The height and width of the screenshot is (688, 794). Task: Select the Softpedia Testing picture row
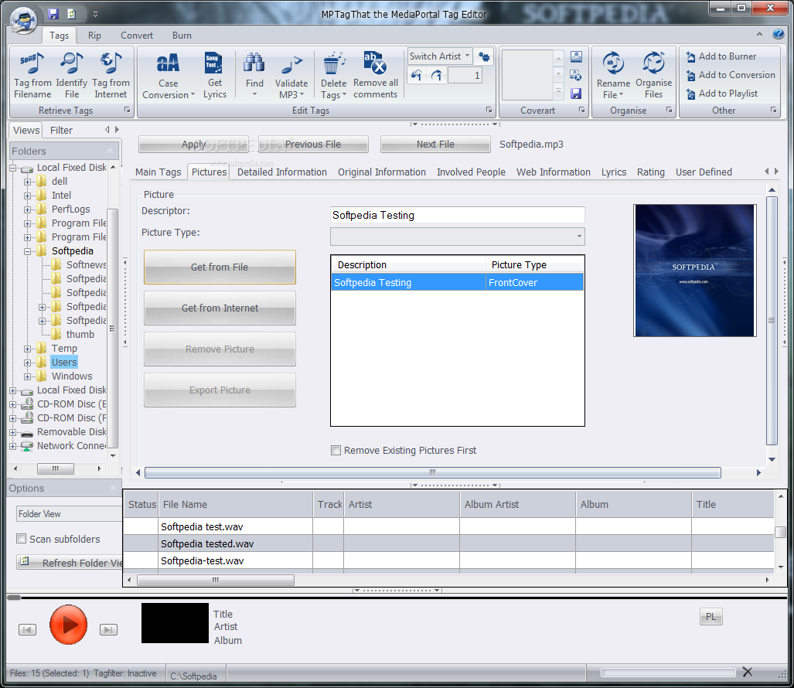pyautogui.click(x=457, y=282)
